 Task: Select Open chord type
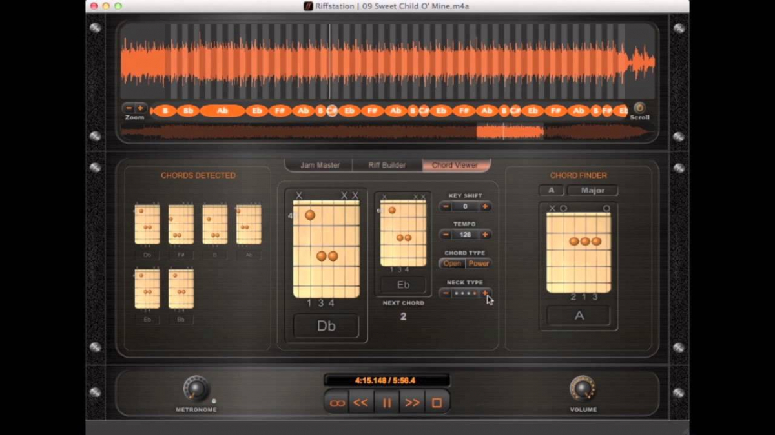(452, 264)
